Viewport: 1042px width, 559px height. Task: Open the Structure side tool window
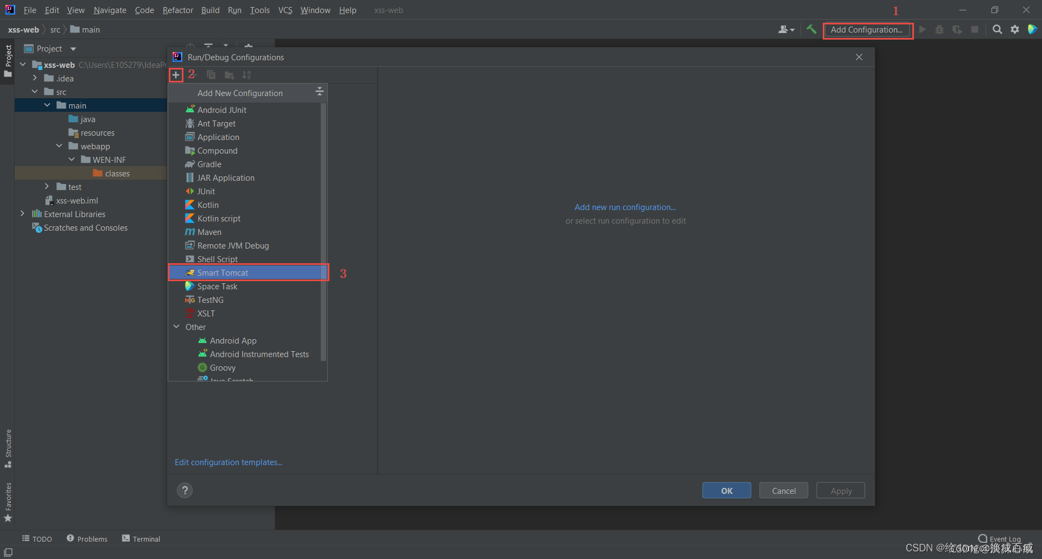click(8, 448)
